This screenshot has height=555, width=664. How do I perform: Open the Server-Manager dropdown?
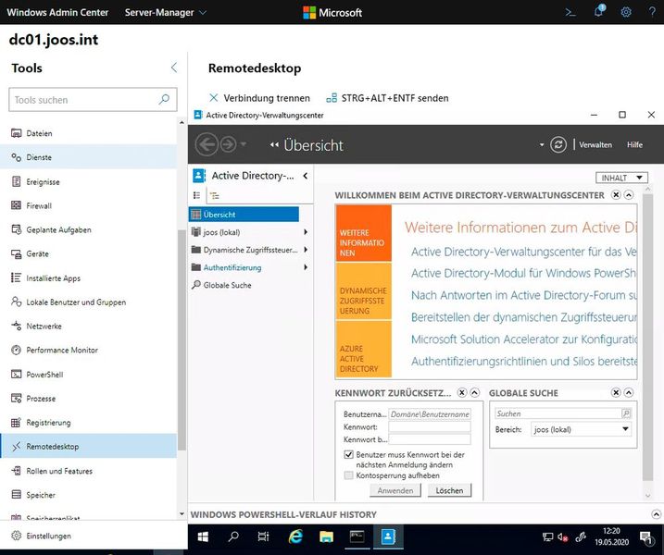166,12
